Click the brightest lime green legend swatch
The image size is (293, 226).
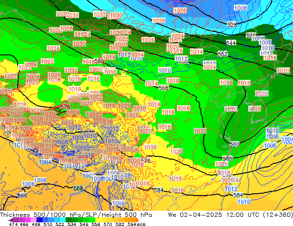click(92, 220)
